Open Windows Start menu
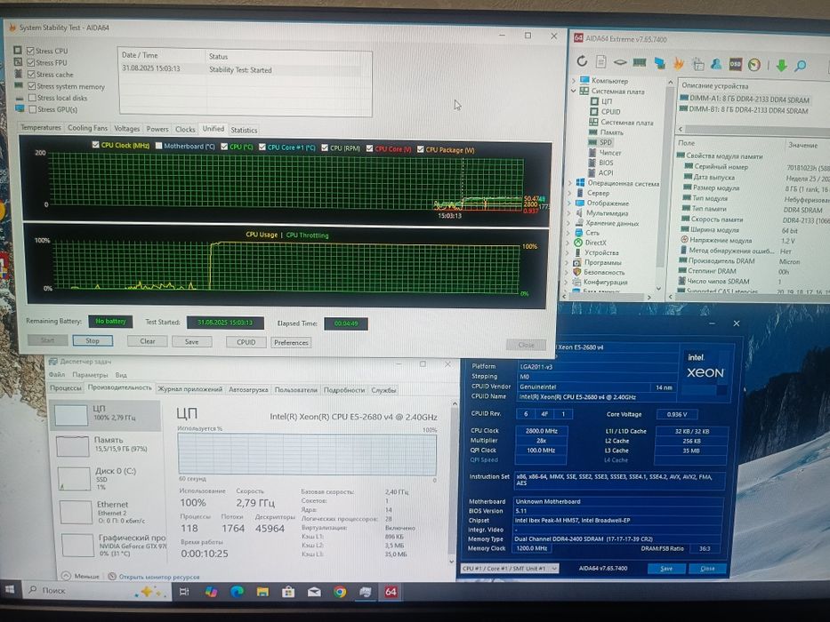Screen dimensions: 830x622 coord(10,589)
